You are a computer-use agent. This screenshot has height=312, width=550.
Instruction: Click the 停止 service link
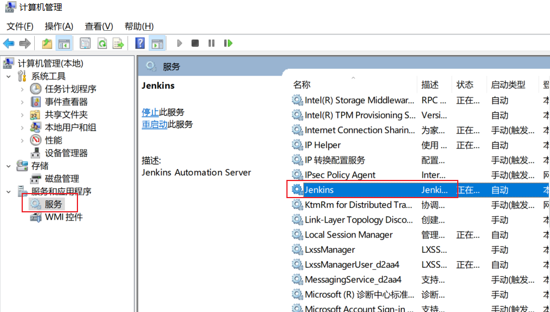(x=150, y=112)
